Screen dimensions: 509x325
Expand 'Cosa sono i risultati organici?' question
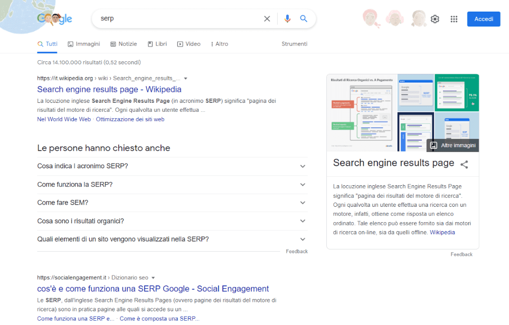tap(172, 221)
